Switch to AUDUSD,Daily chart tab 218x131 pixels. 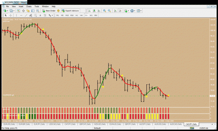(x=160, y=124)
